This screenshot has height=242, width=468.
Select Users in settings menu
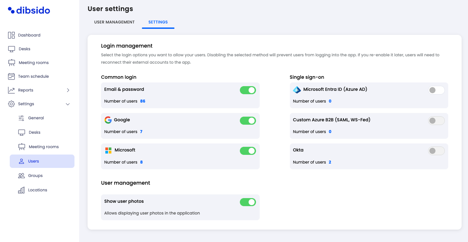point(42,161)
